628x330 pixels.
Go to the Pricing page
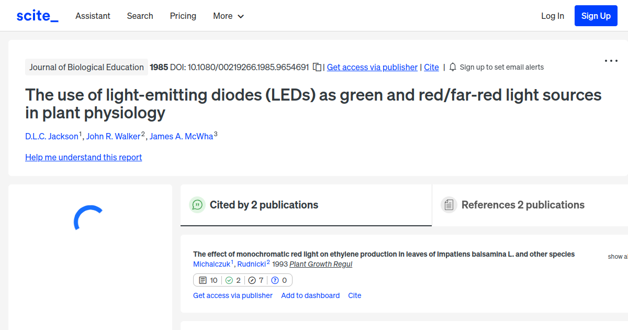point(183,16)
